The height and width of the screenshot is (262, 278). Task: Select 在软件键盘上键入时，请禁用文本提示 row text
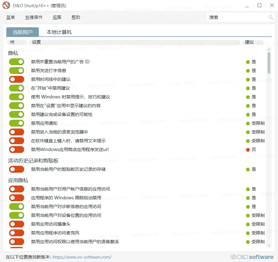(68, 141)
